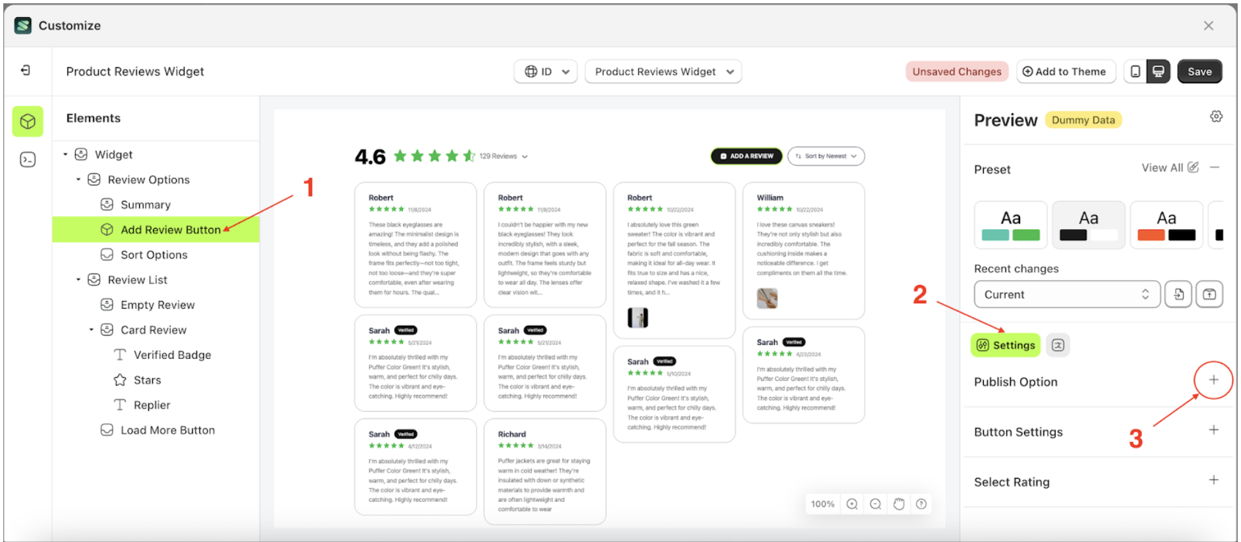Click the 4.6 rating score
This screenshot has width=1241, height=542.
pyautogui.click(x=370, y=157)
